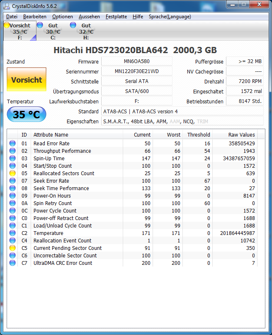This screenshot has height=335, width=272.
Task: Open the Bearbeiten menu
Action: [35, 17]
